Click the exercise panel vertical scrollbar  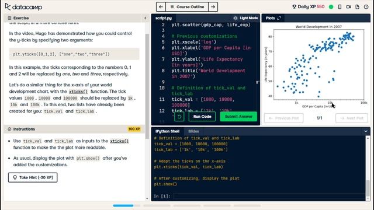pyautogui.click(x=147, y=86)
